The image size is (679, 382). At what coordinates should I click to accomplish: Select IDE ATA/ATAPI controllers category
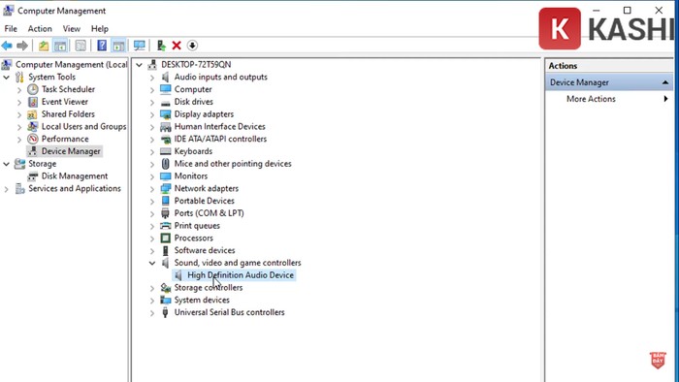(220, 139)
